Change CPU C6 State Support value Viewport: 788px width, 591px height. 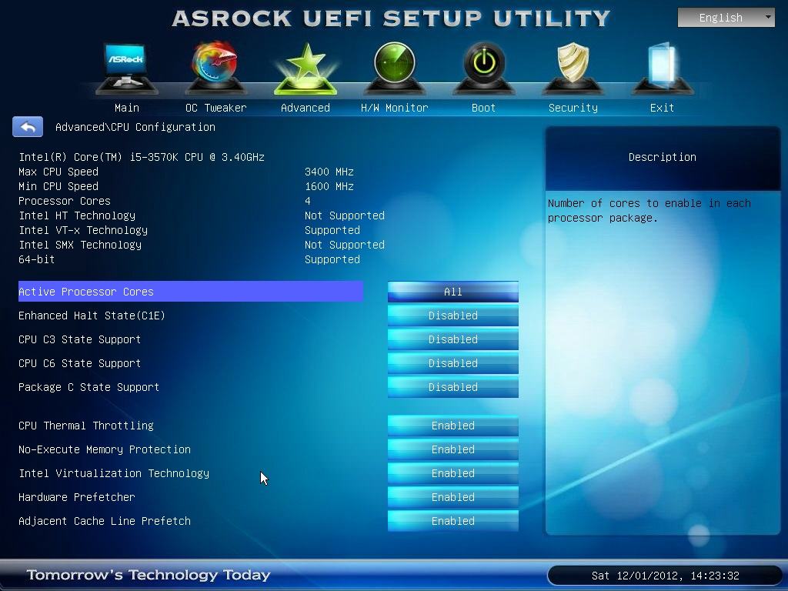point(452,363)
